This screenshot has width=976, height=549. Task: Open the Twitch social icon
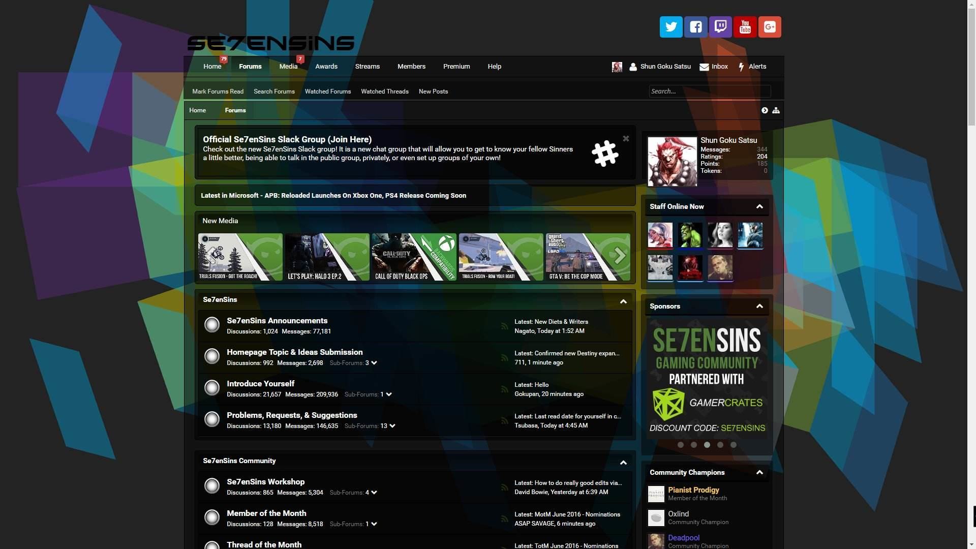[x=720, y=27]
